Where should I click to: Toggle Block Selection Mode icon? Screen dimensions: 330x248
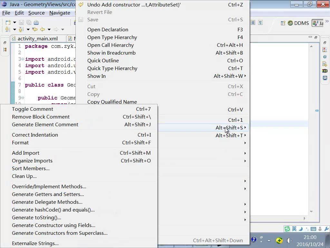(x=253, y=23)
